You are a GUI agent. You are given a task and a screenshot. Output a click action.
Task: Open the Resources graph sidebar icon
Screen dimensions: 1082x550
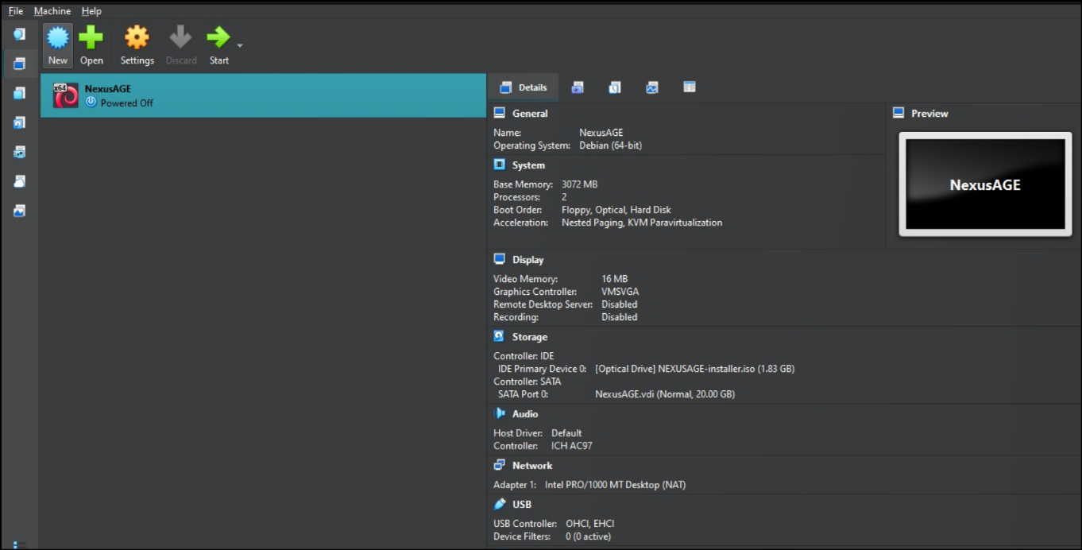pos(19,211)
